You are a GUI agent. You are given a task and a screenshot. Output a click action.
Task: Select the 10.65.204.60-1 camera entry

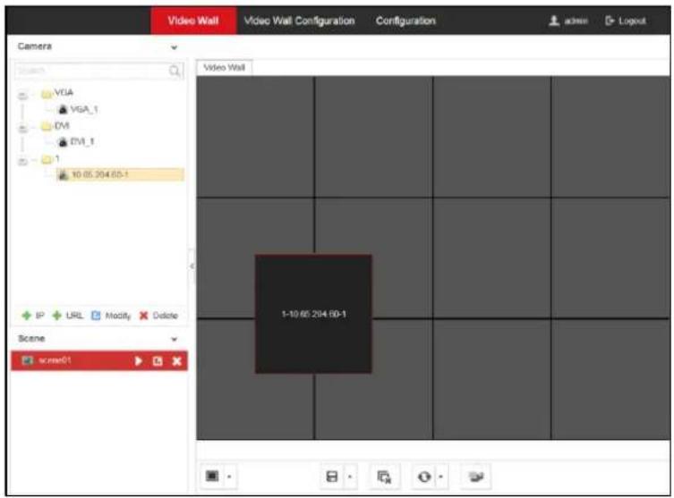click(x=120, y=174)
